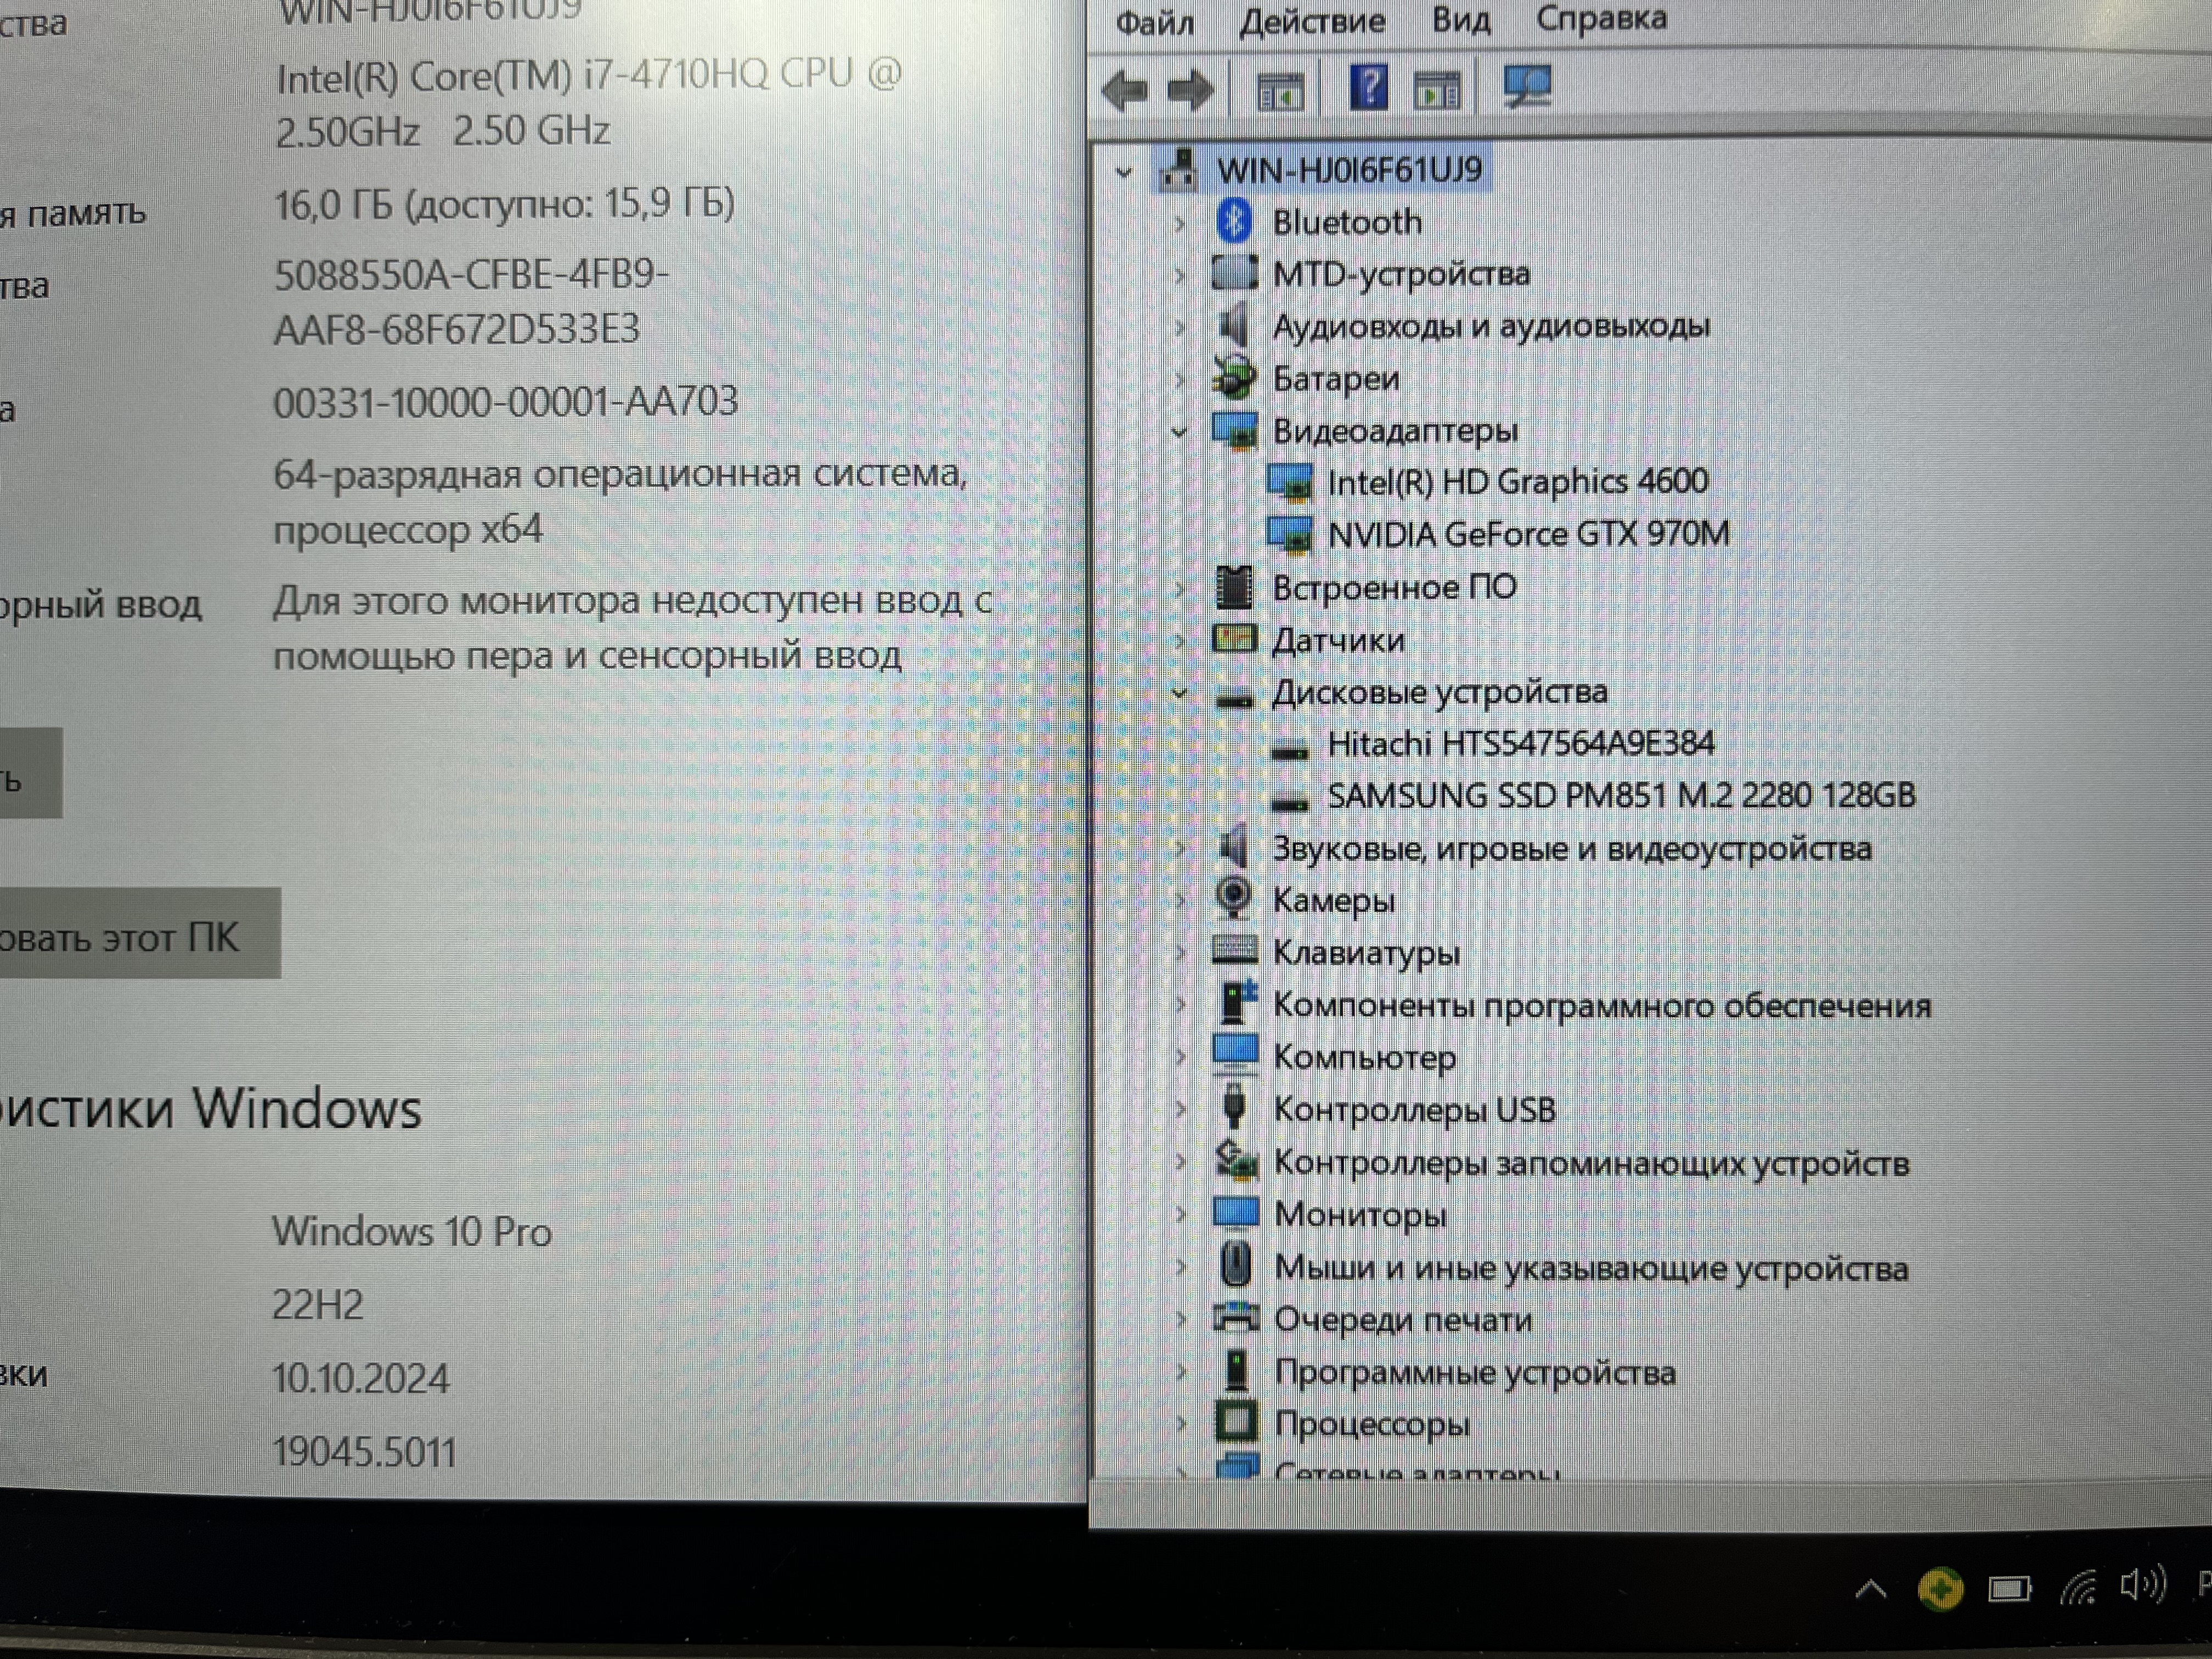Select the SAMSUNG SSD PM851 disk drive
Screen dimensions: 2212x1659
coord(1620,796)
